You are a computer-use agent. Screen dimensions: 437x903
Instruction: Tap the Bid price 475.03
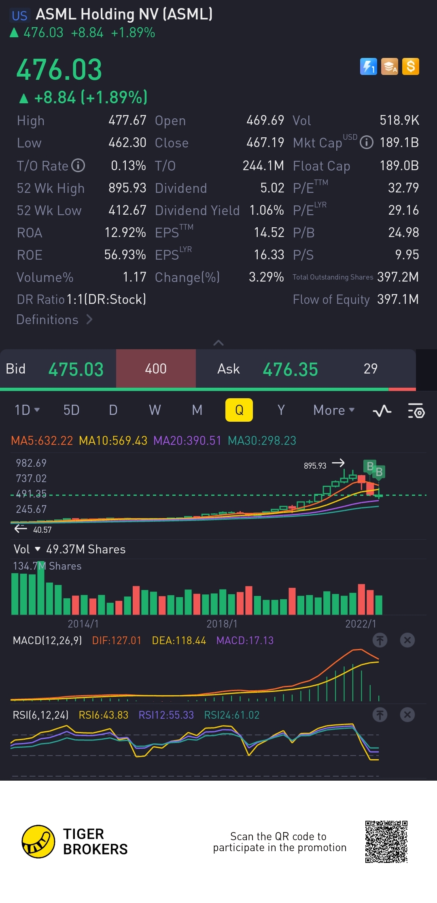(x=76, y=369)
